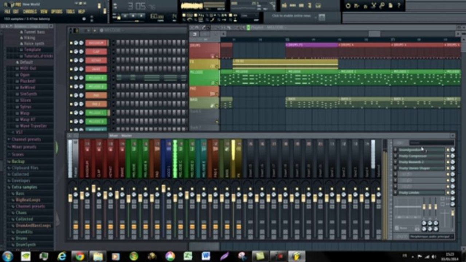
Task: Open the CHANNELS menu
Action: (x=30, y=12)
